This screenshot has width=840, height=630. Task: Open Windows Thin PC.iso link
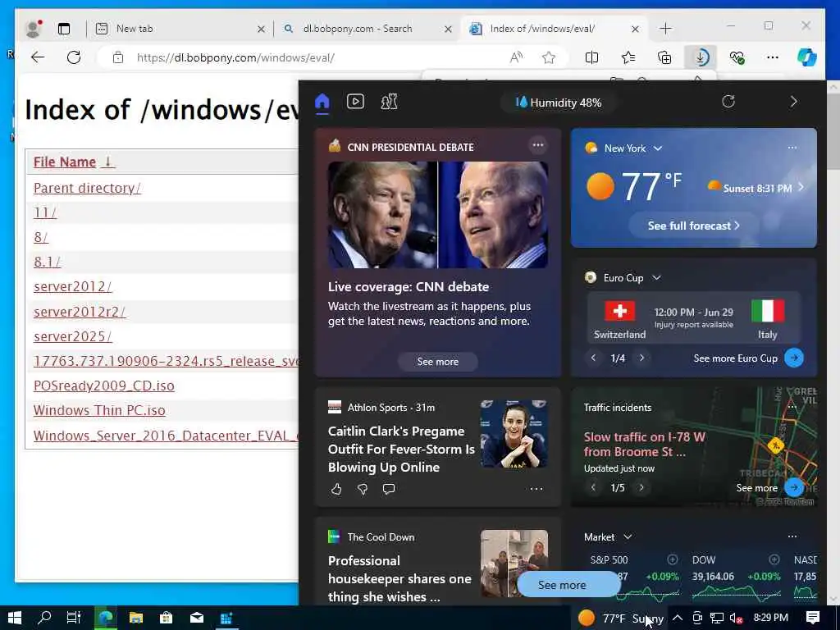point(99,410)
